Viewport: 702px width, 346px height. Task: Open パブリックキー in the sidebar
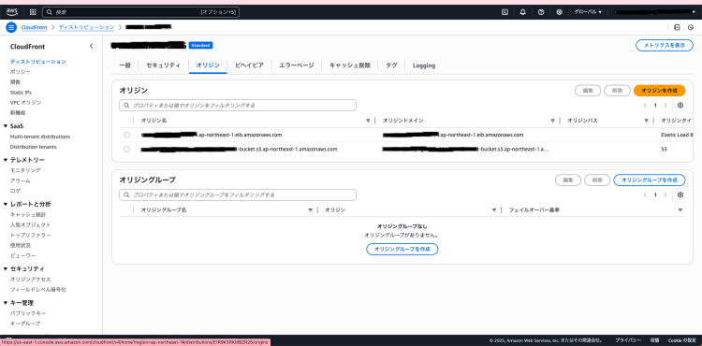tap(28, 314)
